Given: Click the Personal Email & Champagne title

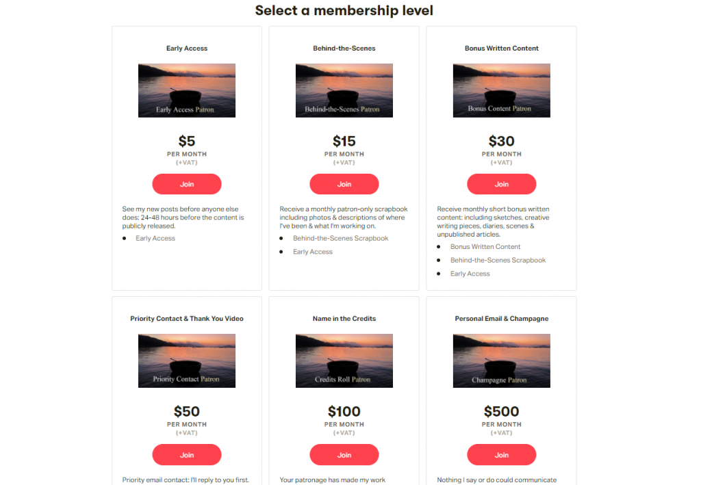Looking at the screenshot, I should click(502, 319).
